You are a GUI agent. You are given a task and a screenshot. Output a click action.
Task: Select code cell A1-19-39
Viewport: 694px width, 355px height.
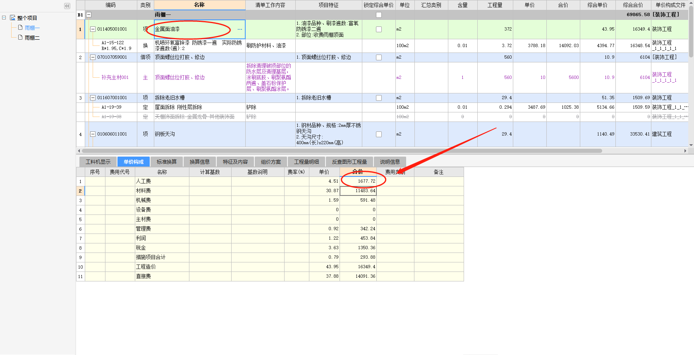pos(112,107)
